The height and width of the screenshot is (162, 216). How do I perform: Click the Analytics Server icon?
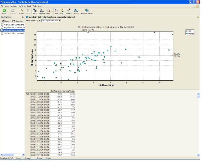tap(86, 11)
